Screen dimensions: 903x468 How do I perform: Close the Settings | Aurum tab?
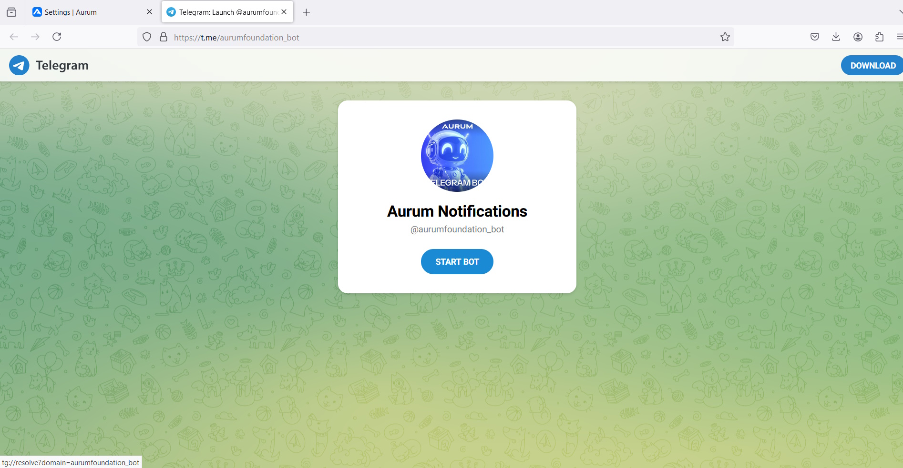(149, 12)
